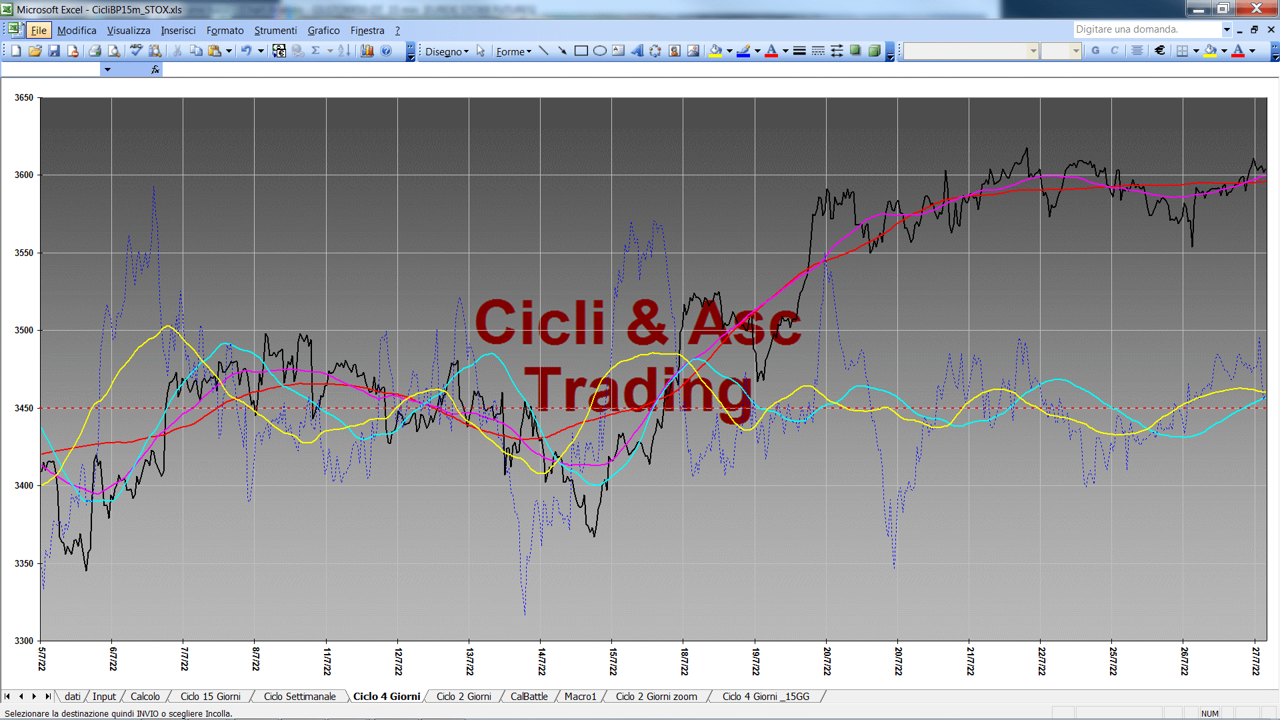Choose arrow style in drawing toolbar

pos(837,51)
